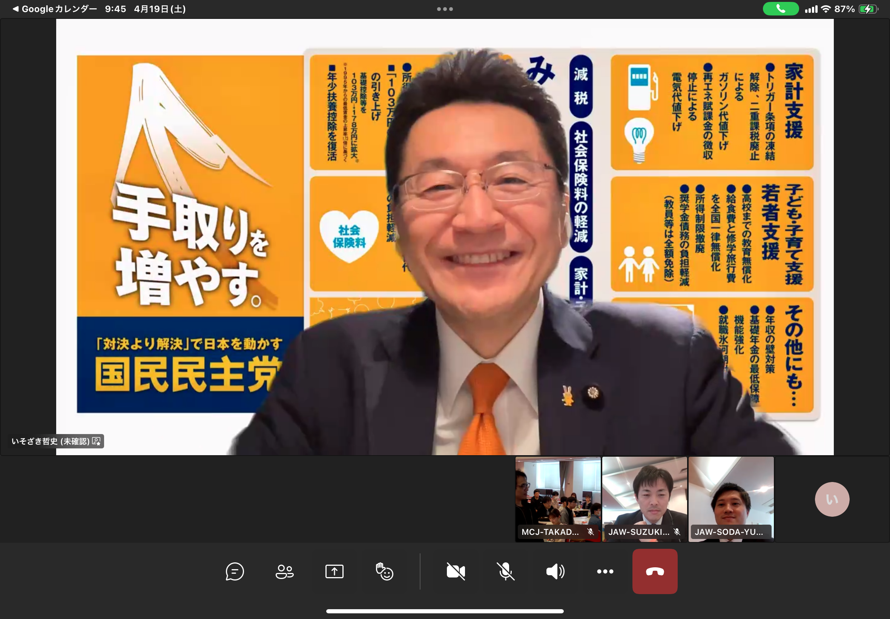Turn on the camera
This screenshot has height=619, width=890.
point(456,571)
